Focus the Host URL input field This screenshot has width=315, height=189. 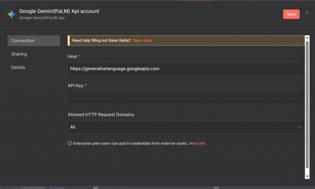click(x=186, y=69)
